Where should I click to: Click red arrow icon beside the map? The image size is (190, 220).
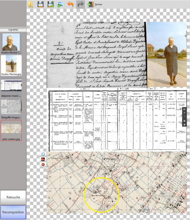coord(43,159)
